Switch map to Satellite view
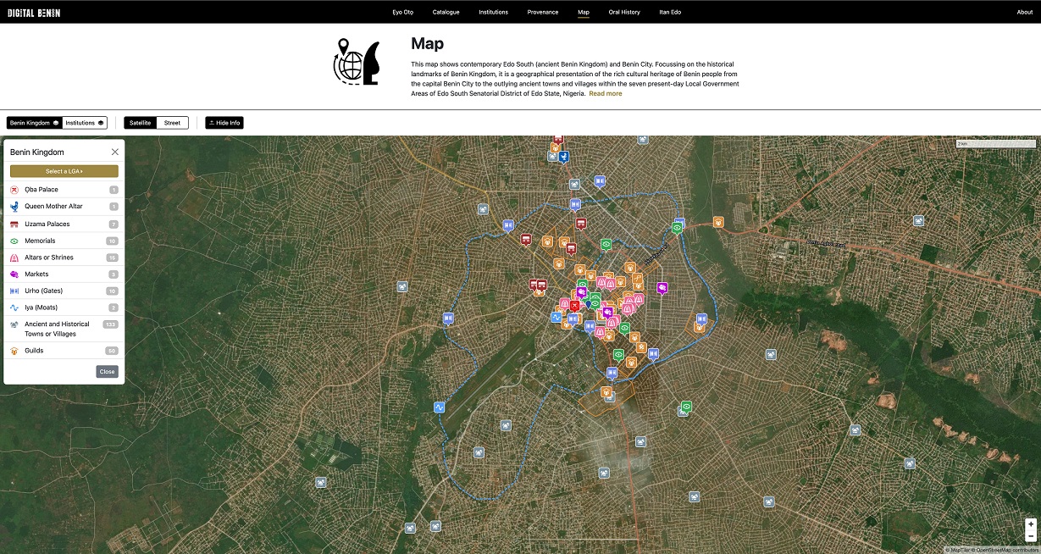1041x554 pixels. 140,123
